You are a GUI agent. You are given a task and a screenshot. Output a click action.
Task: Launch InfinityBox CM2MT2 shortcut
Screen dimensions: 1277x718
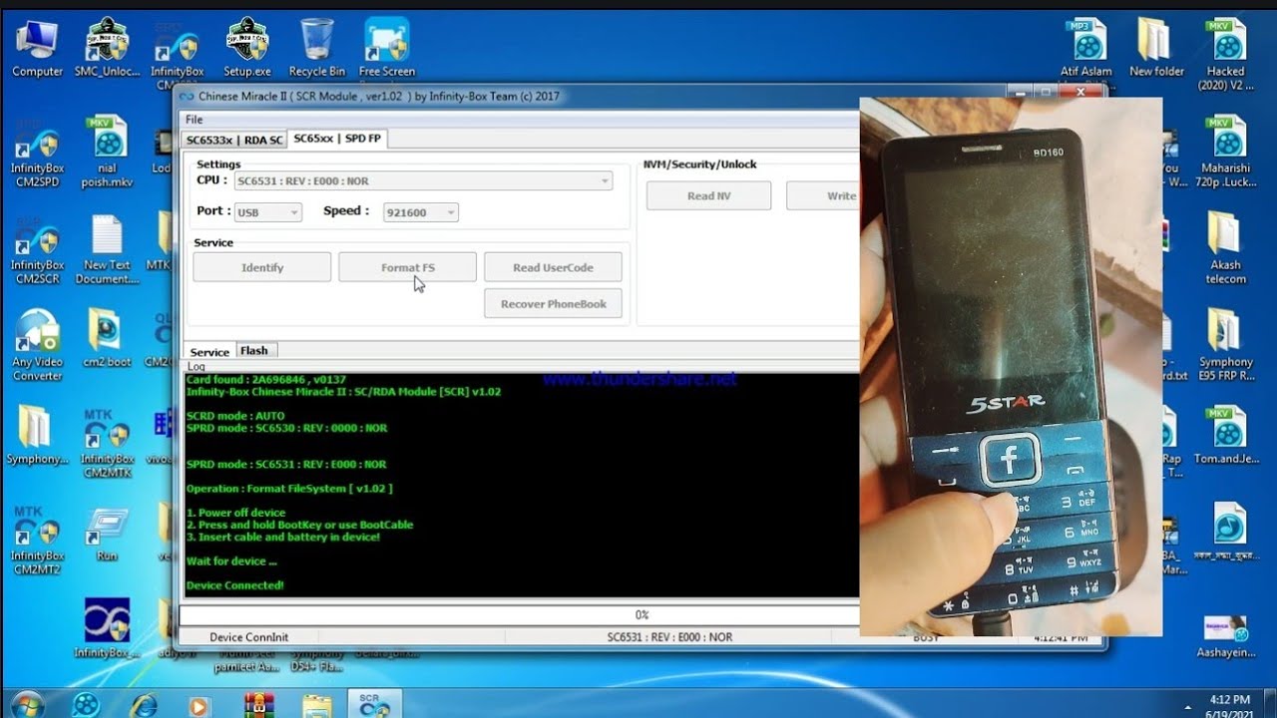click(37, 539)
